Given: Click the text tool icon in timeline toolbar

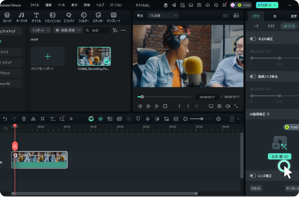Looking at the screenshot, I should pos(52,119).
